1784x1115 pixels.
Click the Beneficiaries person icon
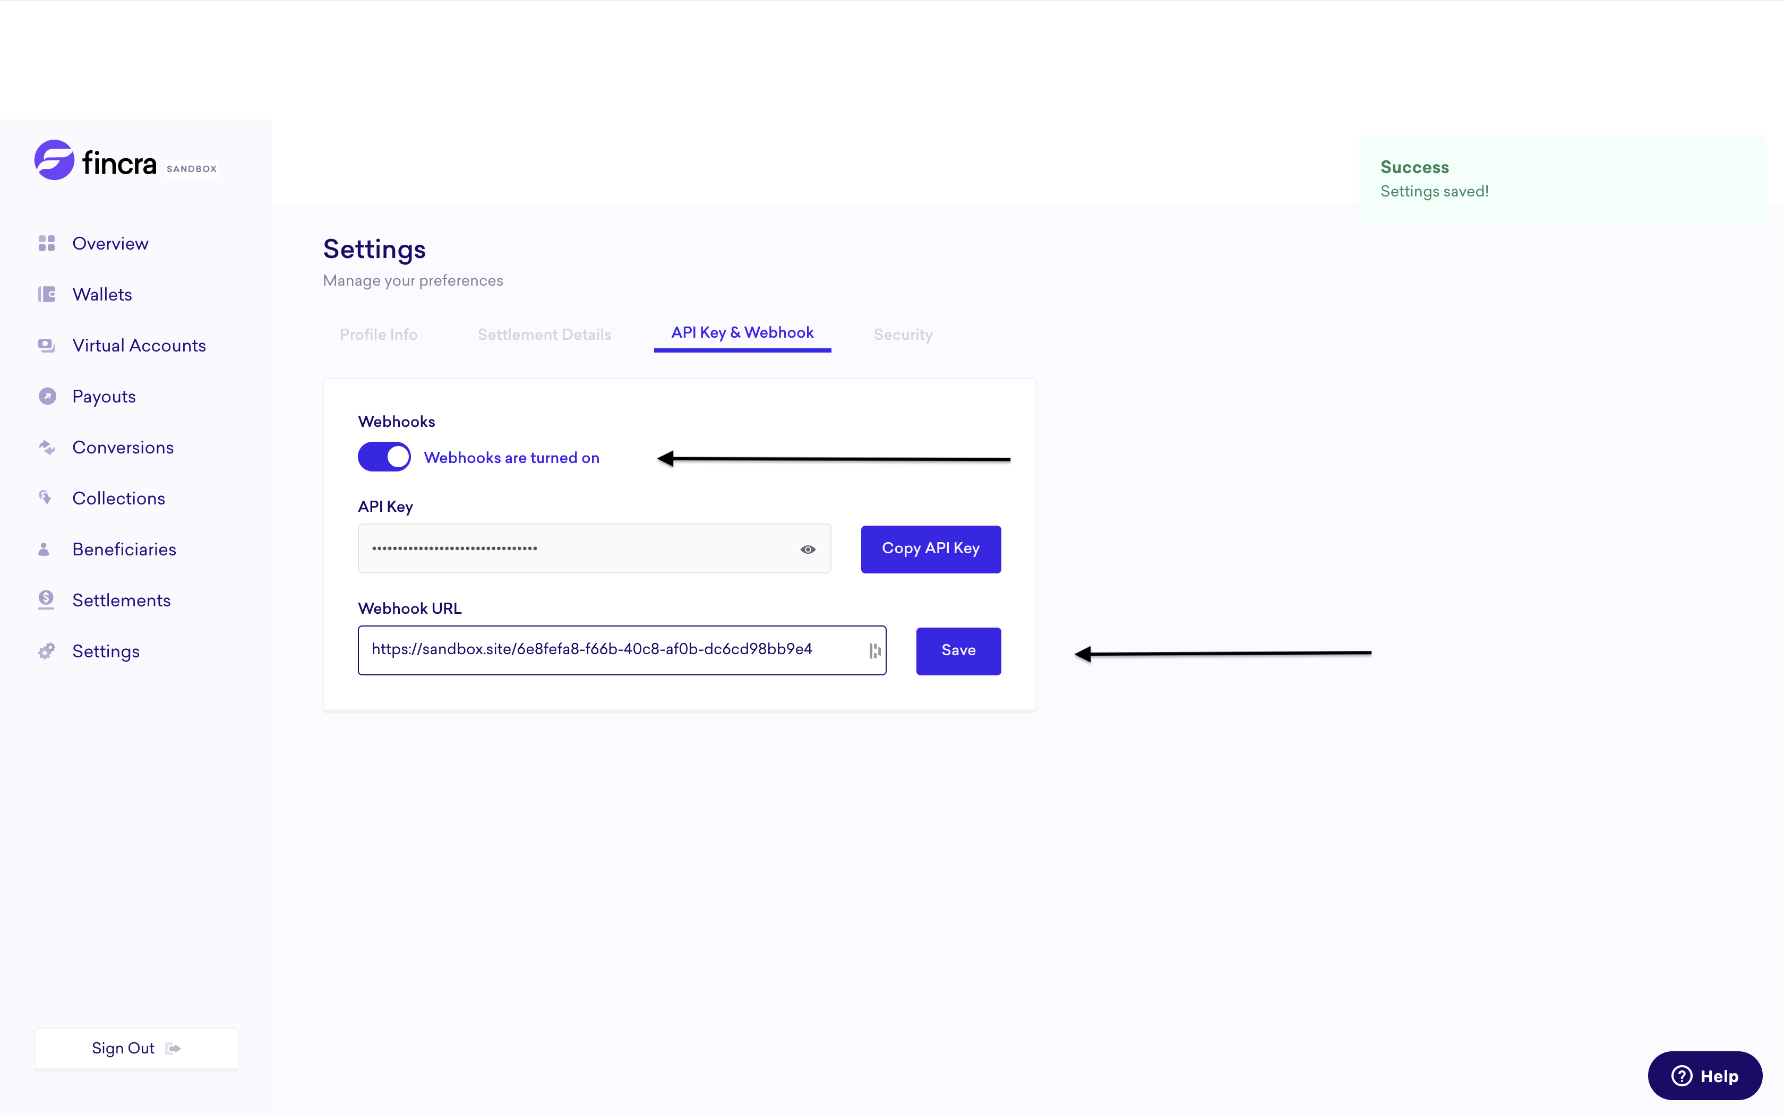[44, 548]
